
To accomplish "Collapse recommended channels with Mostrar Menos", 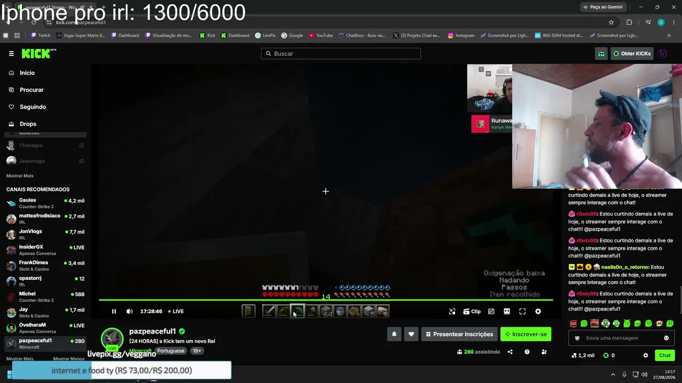I will coord(69,359).
